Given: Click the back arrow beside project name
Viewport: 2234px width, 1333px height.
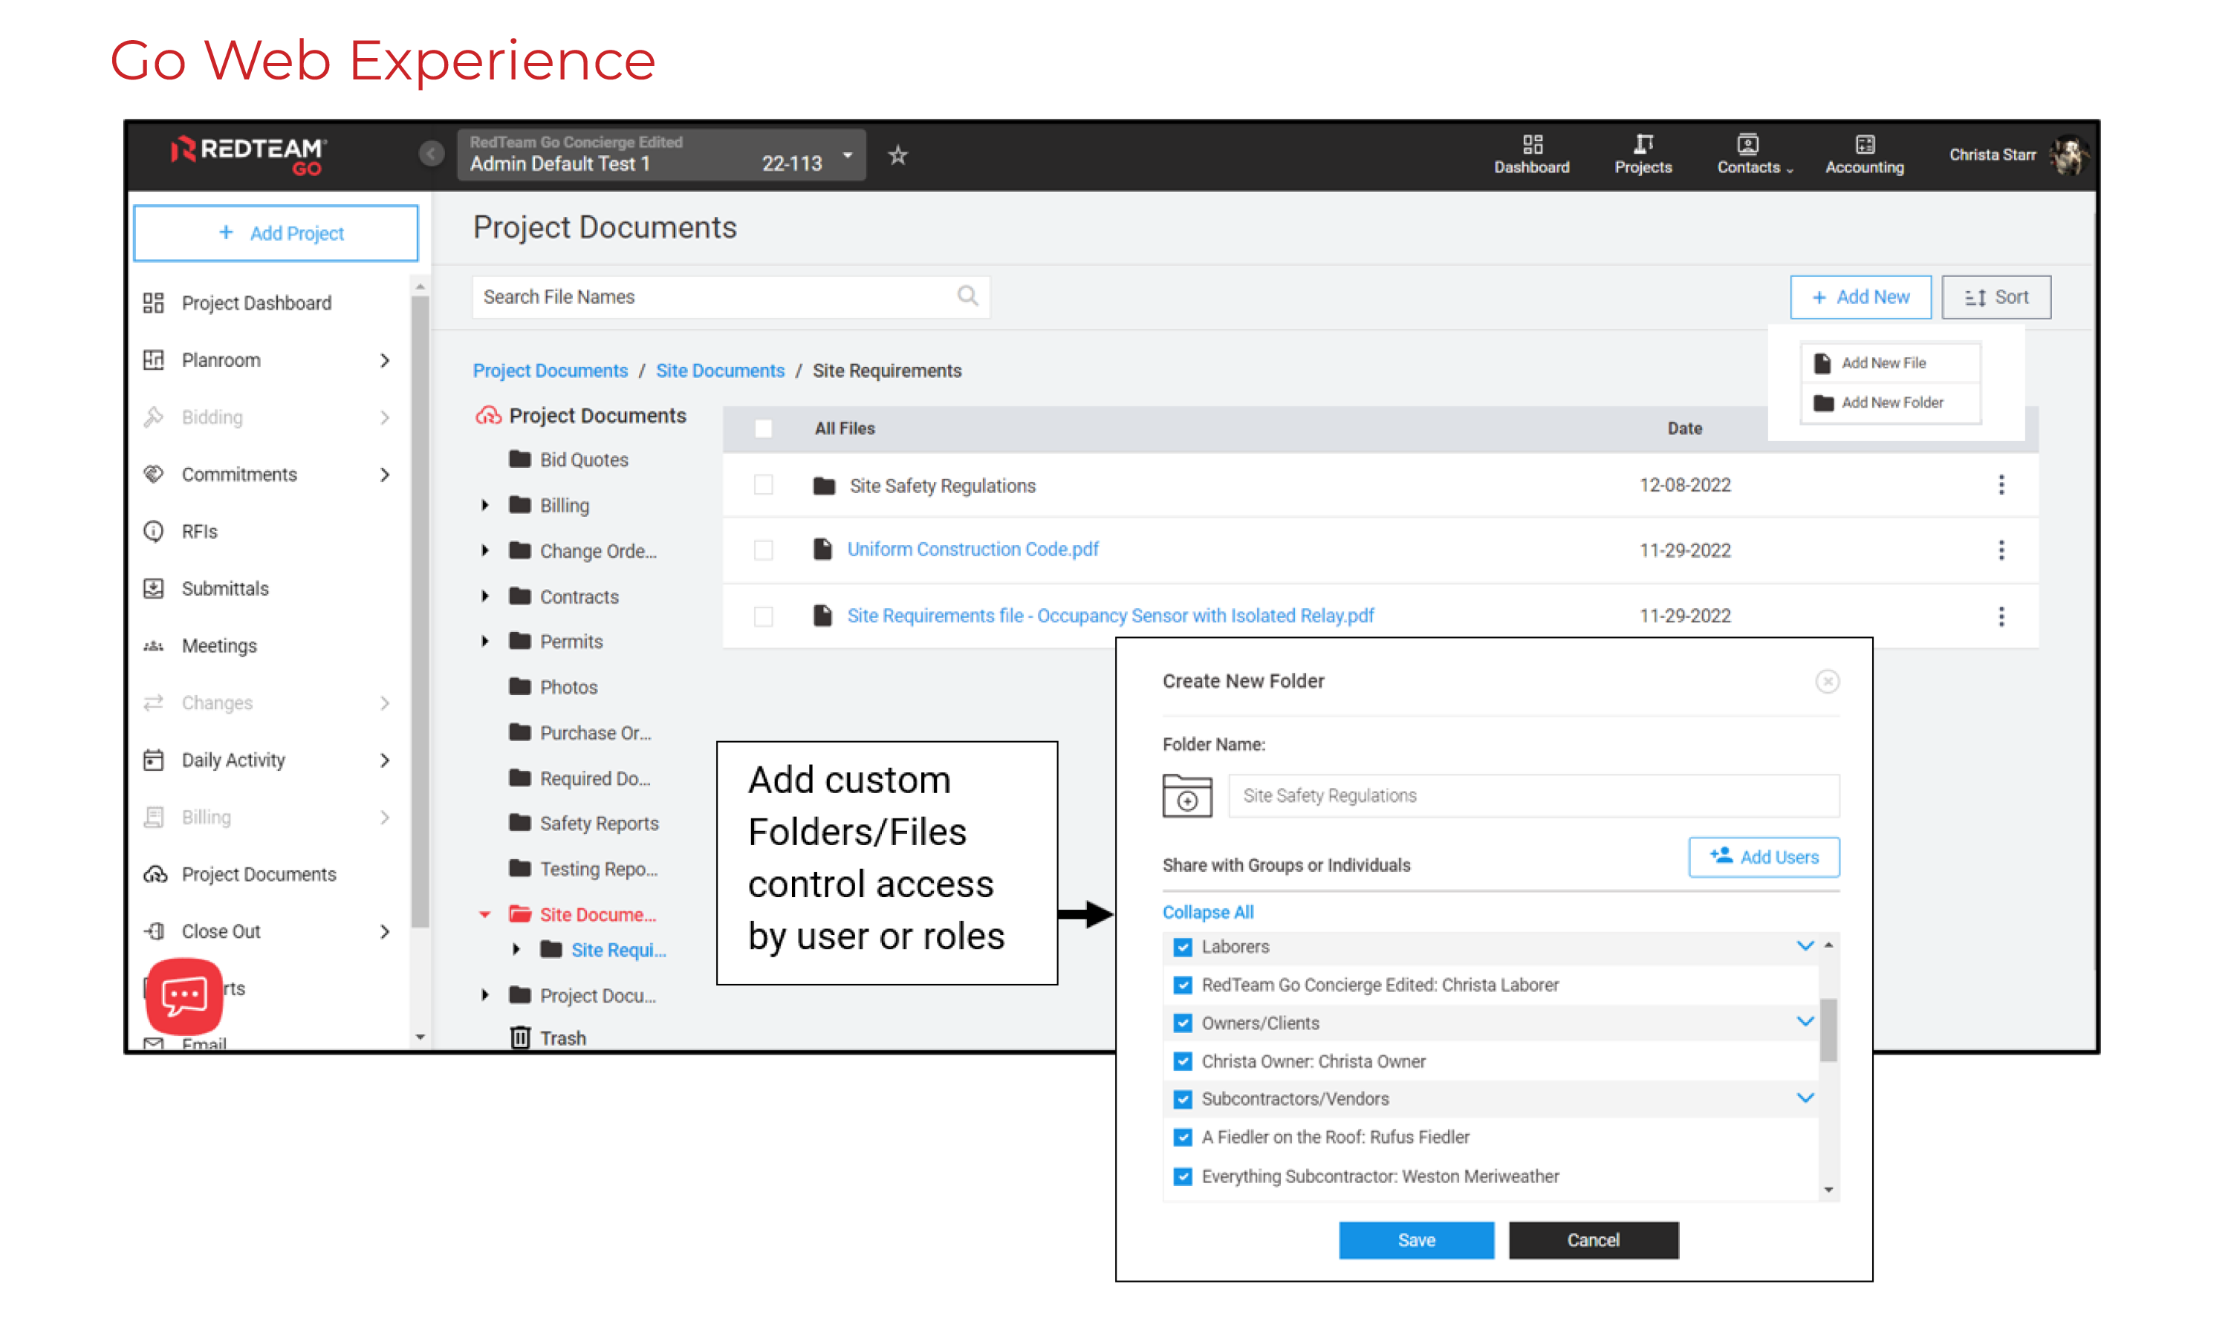Looking at the screenshot, I should pos(432,154).
